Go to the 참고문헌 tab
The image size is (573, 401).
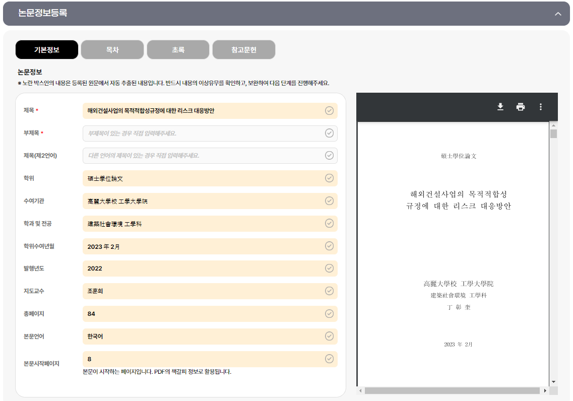(x=244, y=50)
